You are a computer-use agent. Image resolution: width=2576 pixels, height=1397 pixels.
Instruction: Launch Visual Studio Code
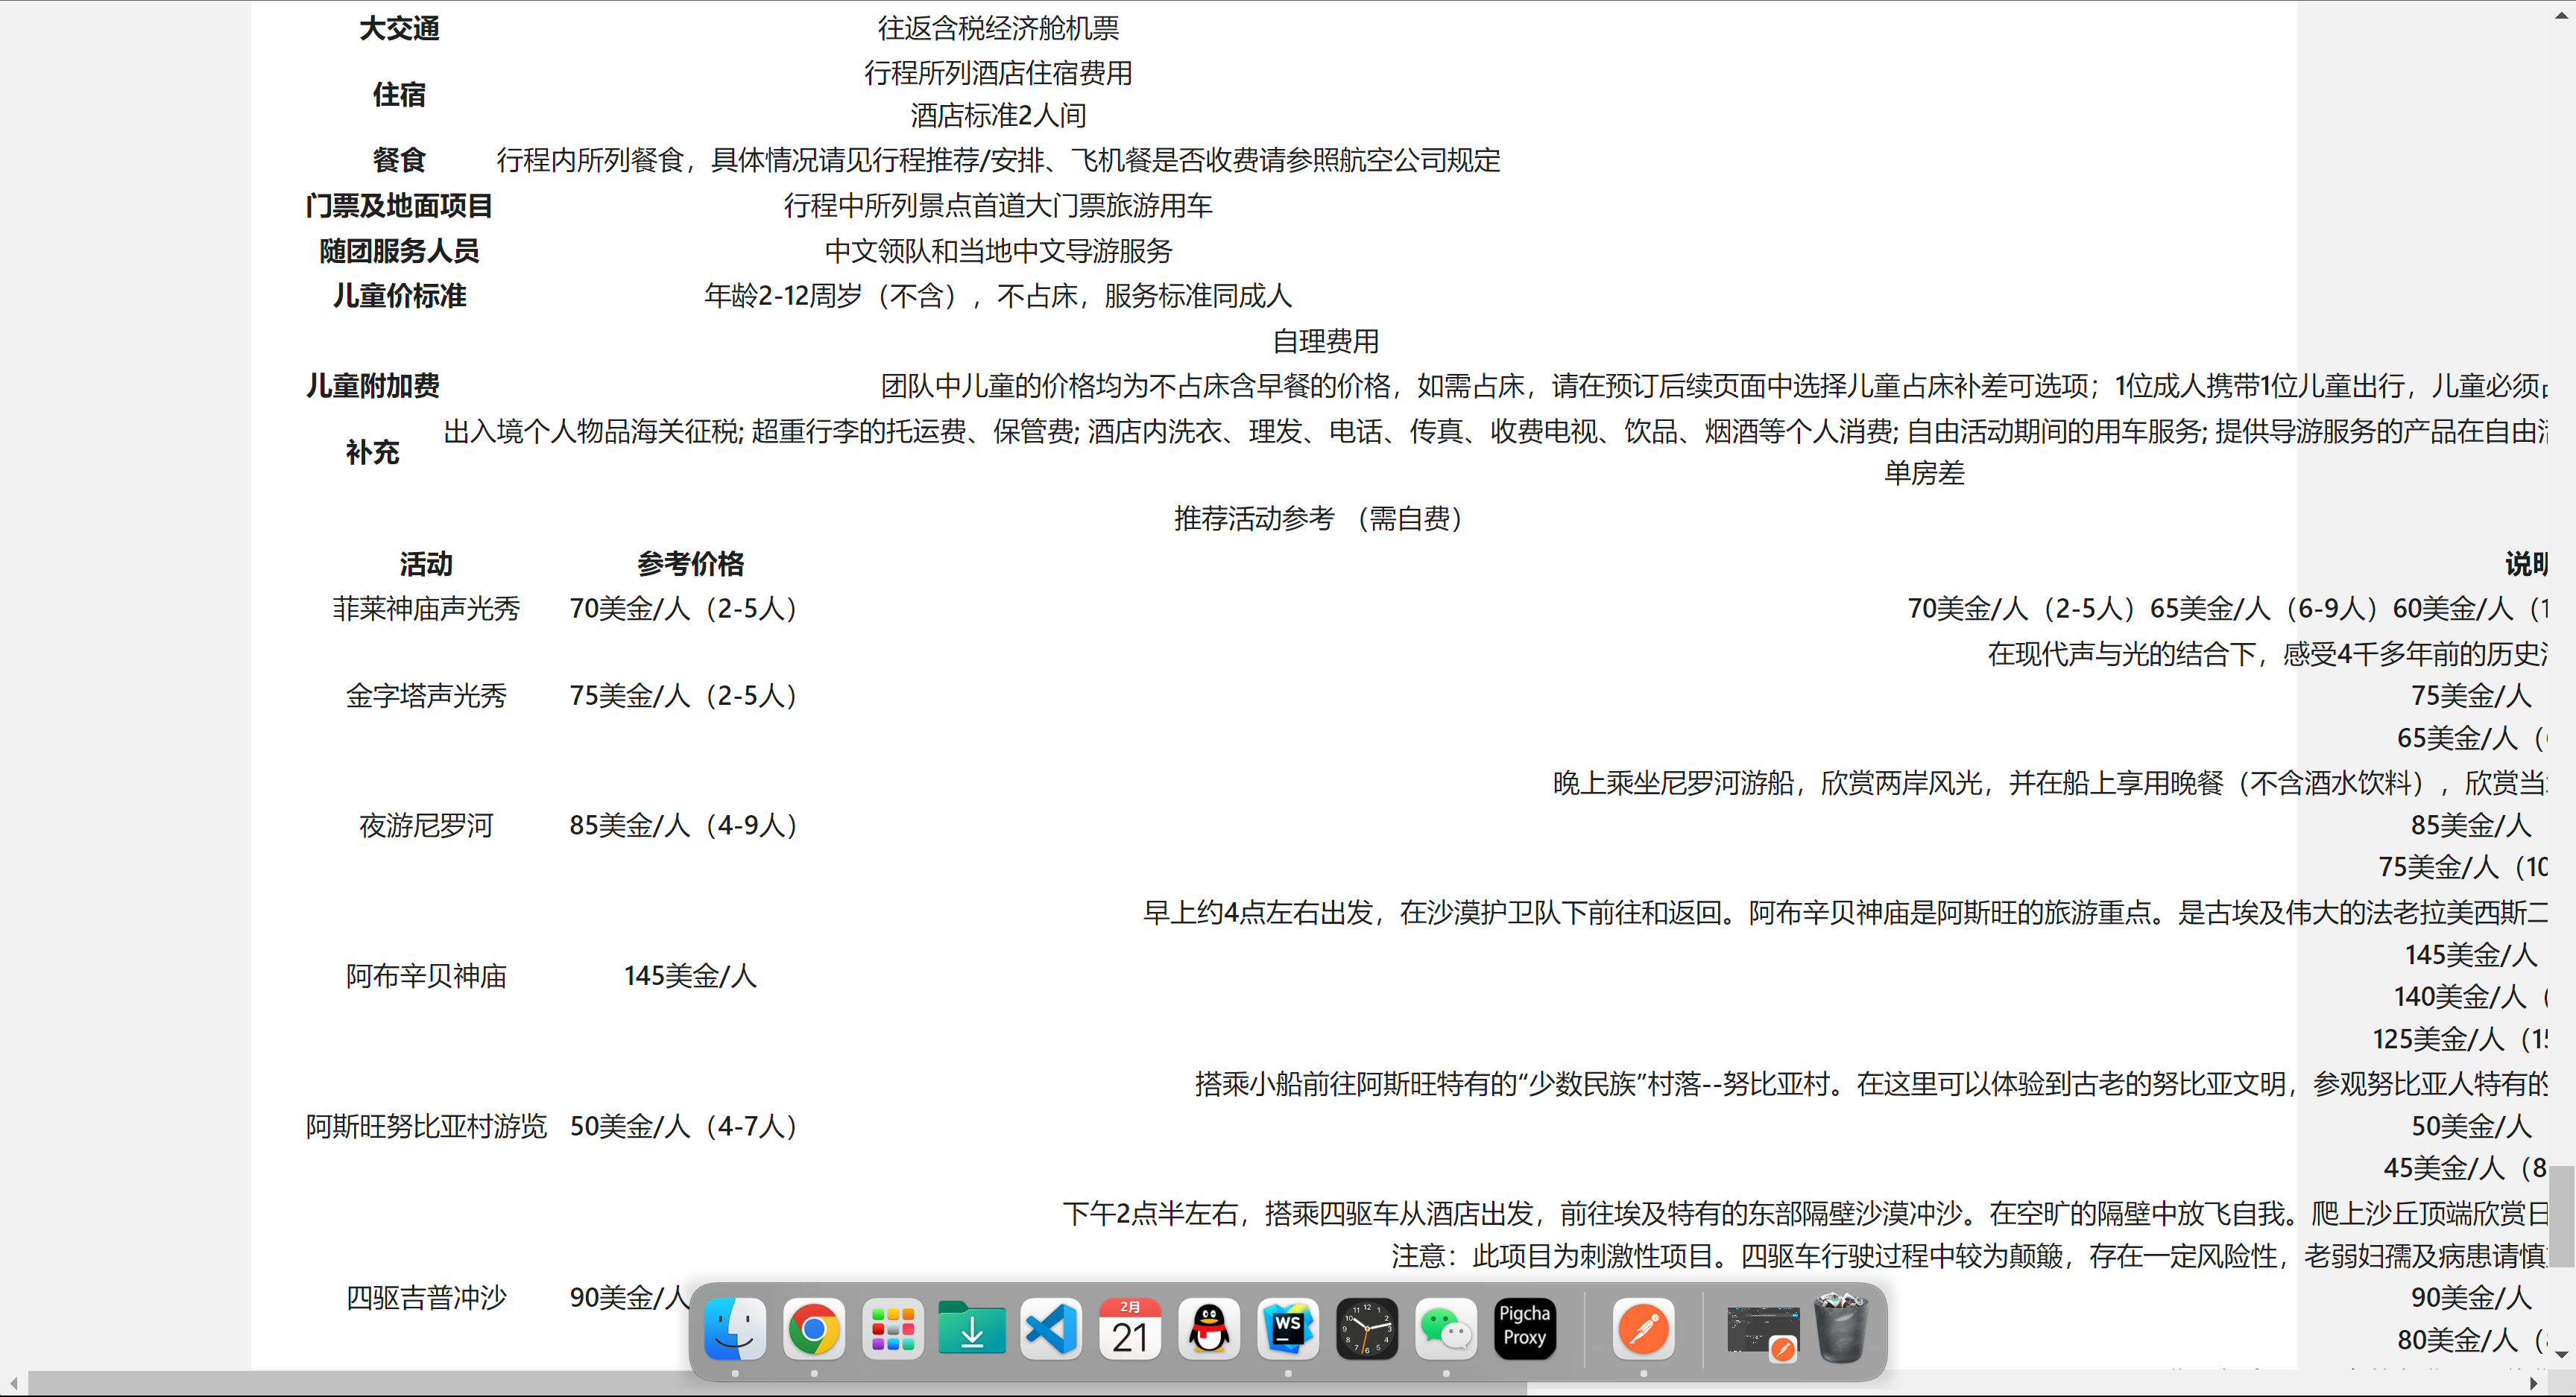click(x=1051, y=1328)
